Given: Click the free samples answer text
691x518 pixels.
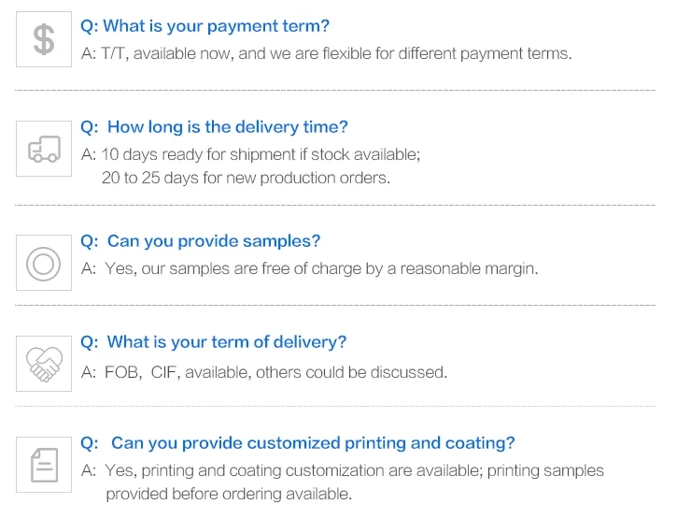Looking at the screenshot, I should (310, 268).
